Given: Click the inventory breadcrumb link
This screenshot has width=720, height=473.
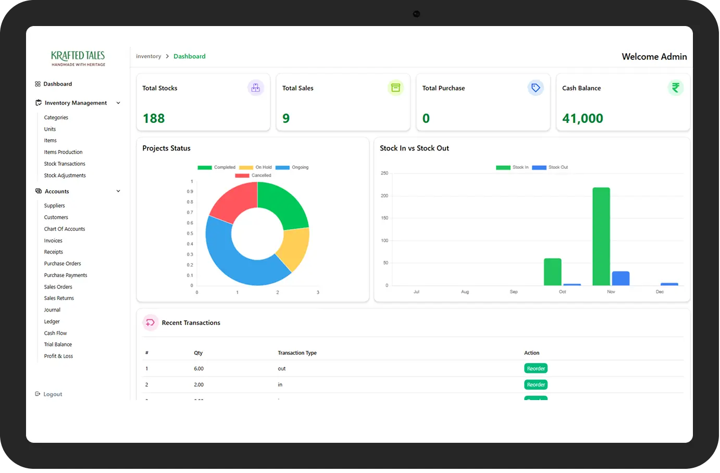Looking at the screenshot, I should click(148, 56).
